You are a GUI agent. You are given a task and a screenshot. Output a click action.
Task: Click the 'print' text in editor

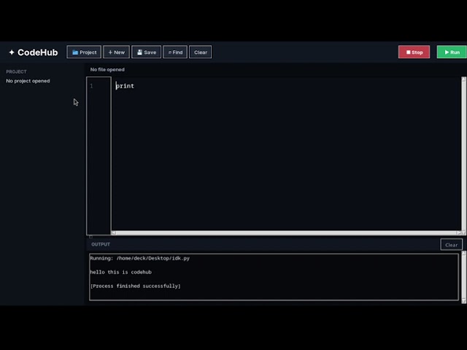click(x=125, y=86)
